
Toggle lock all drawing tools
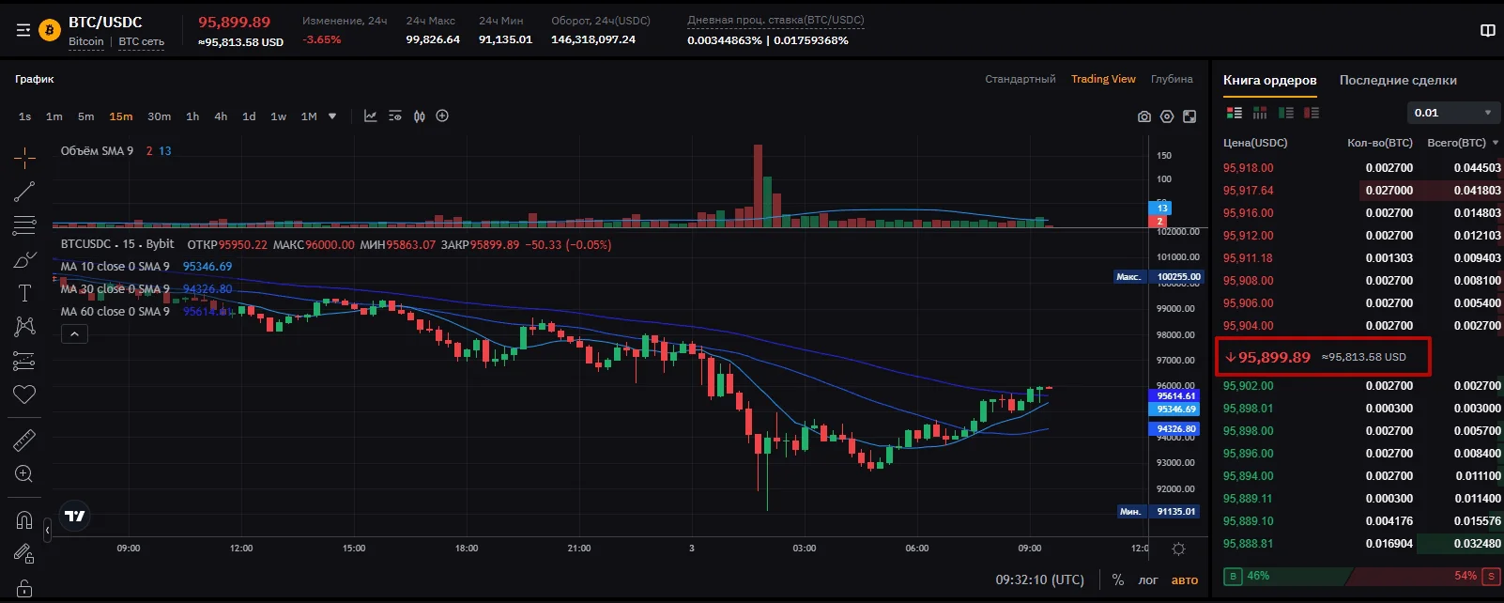pos(24,588)
